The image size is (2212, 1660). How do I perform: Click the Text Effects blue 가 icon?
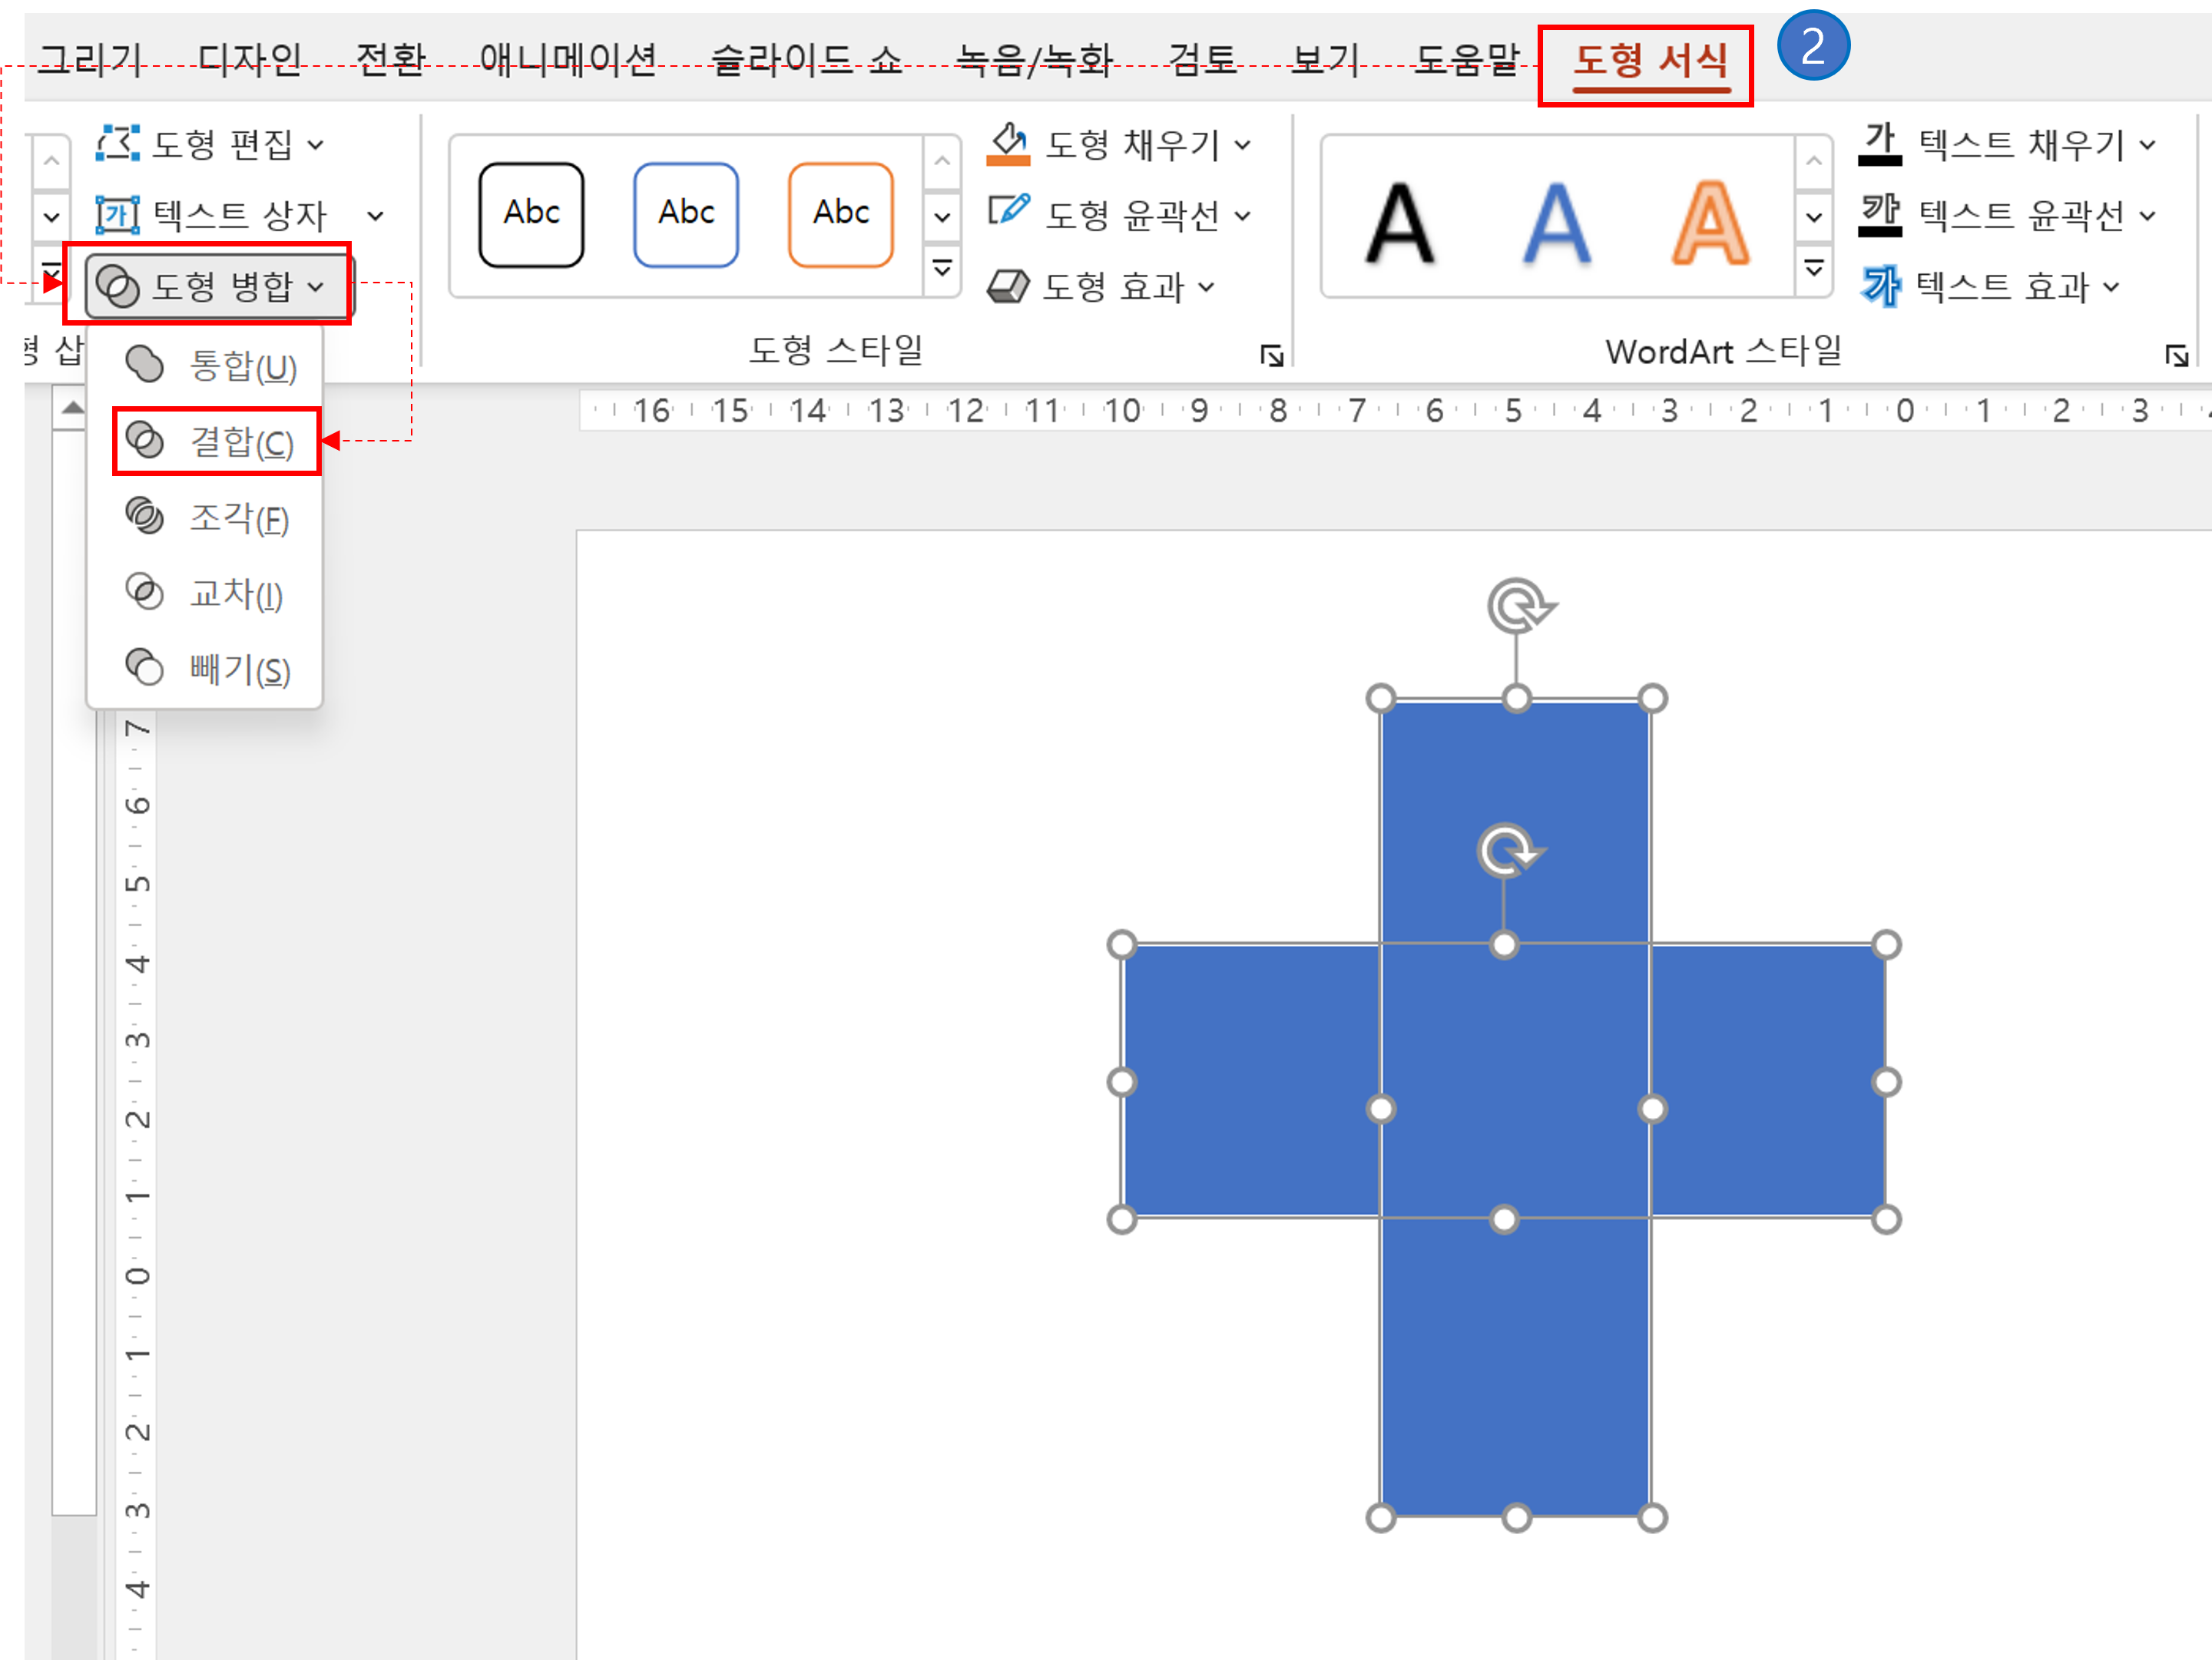(1880, 287)
